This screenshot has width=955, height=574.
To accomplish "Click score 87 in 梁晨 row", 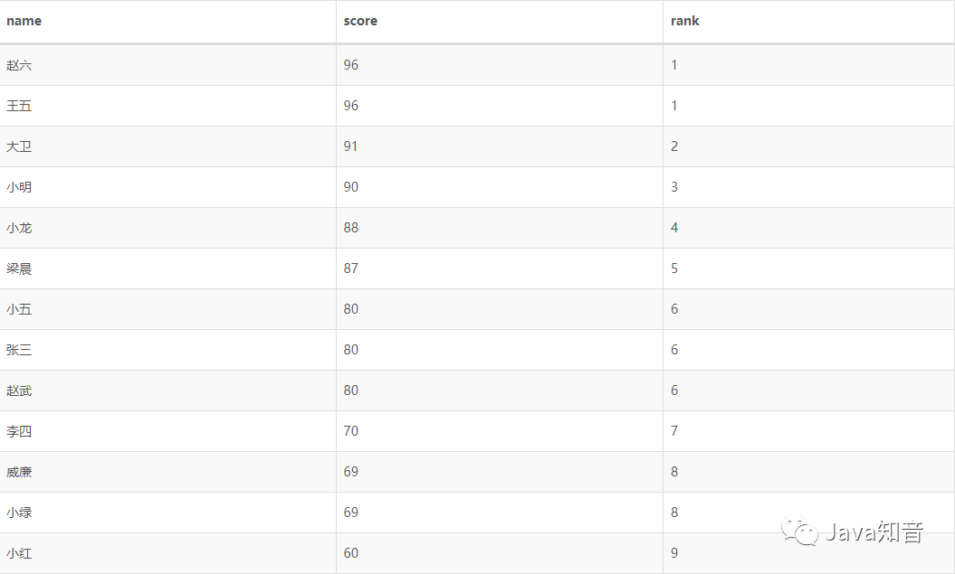I will [351, 268].
